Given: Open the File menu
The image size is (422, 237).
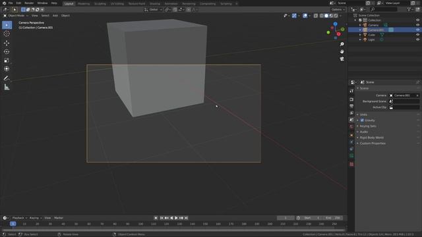Looking at the screenshot, I should [x=11, y=3].
